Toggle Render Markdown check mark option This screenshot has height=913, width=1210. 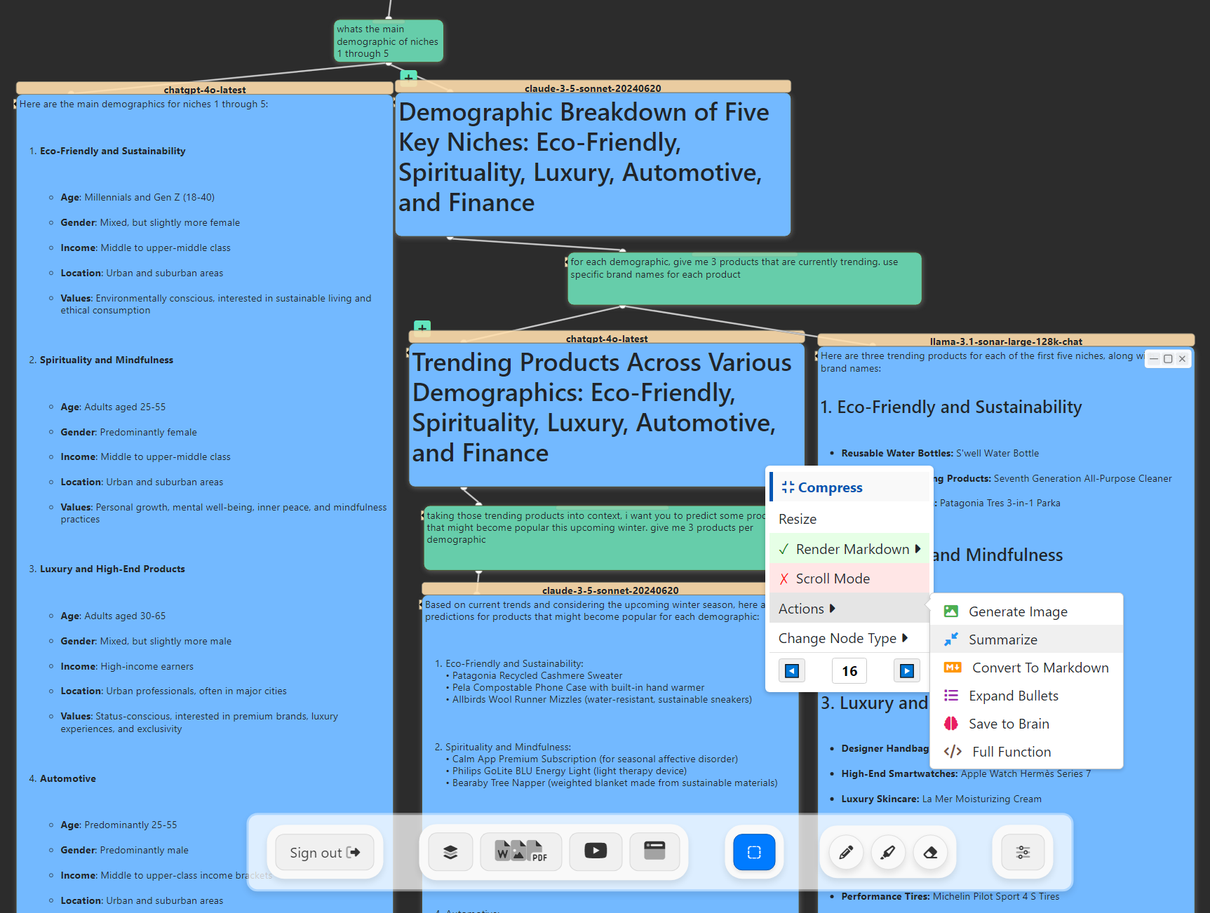click(x=849, y=549)
